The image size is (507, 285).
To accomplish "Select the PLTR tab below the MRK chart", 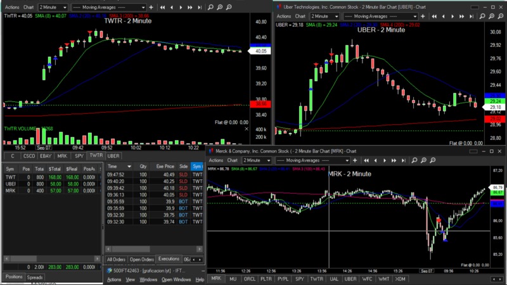I will tap(266, 279).
